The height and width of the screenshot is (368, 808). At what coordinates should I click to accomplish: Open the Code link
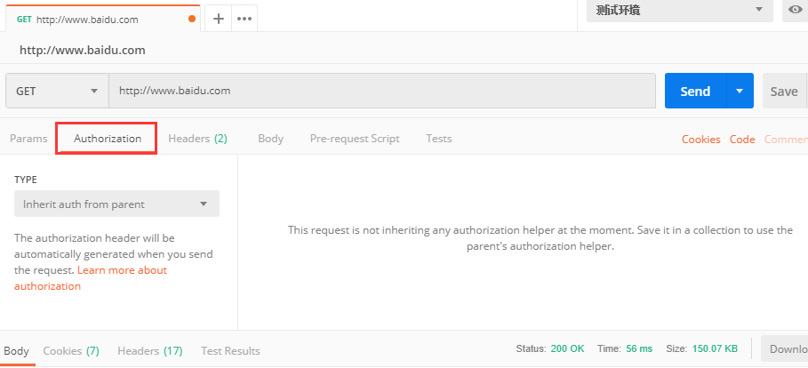pyautogui.click(x=742, y=140)
